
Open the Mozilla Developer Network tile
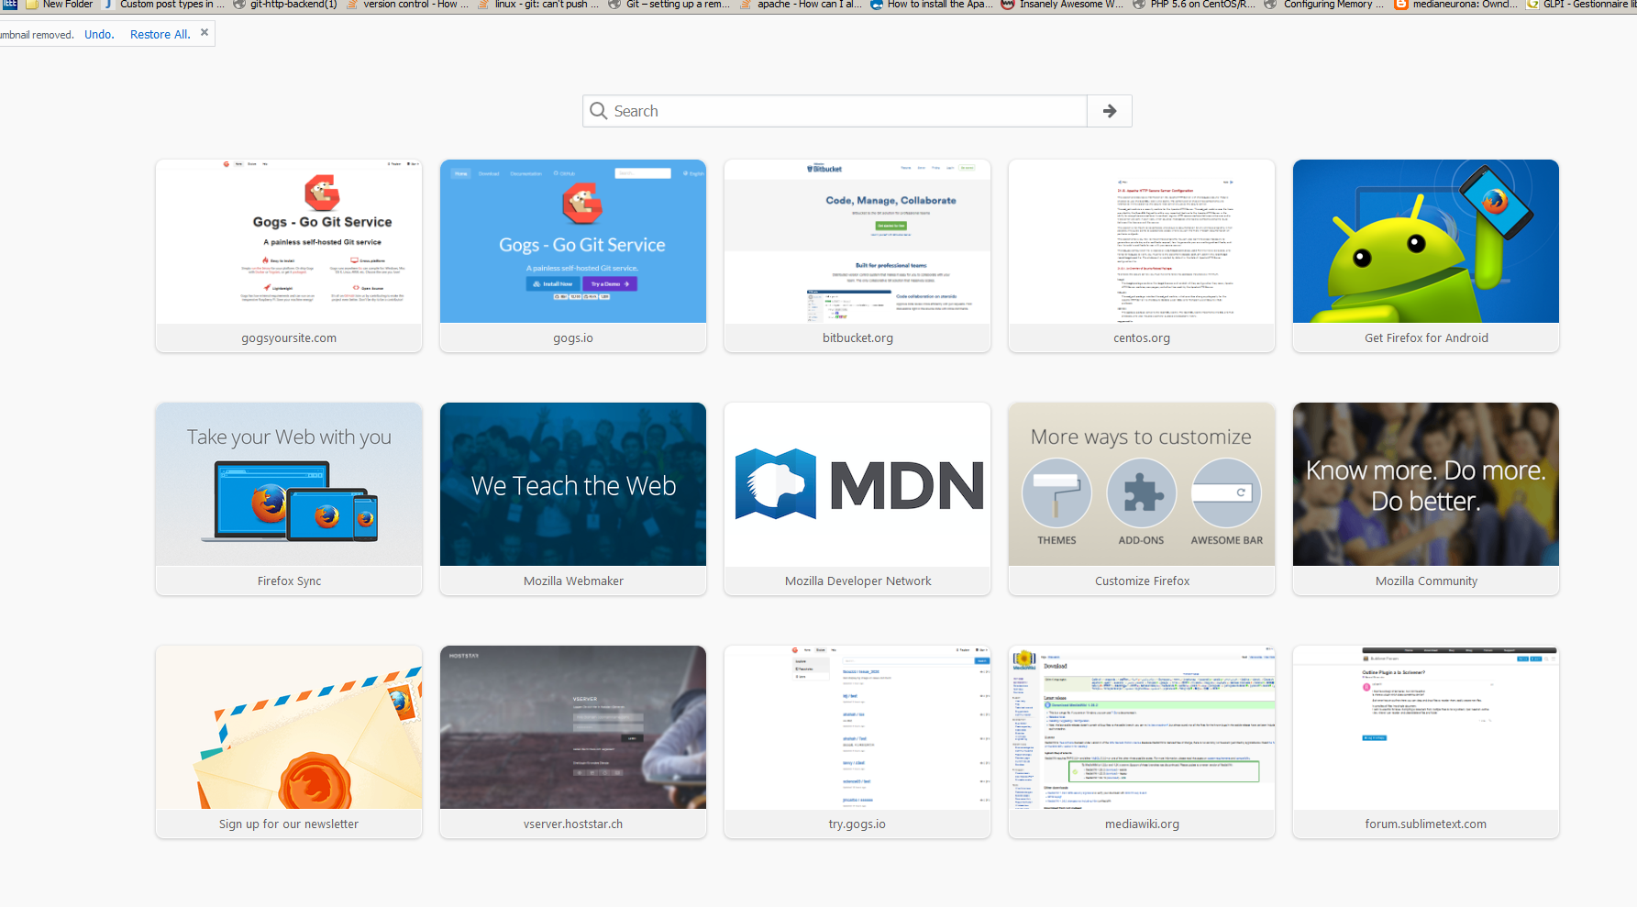pyautogui.click(x=857, y=499)
